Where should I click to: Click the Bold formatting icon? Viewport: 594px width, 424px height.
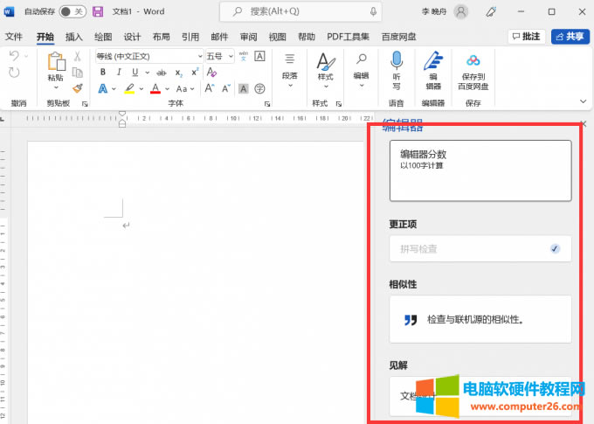coord(103,72)
